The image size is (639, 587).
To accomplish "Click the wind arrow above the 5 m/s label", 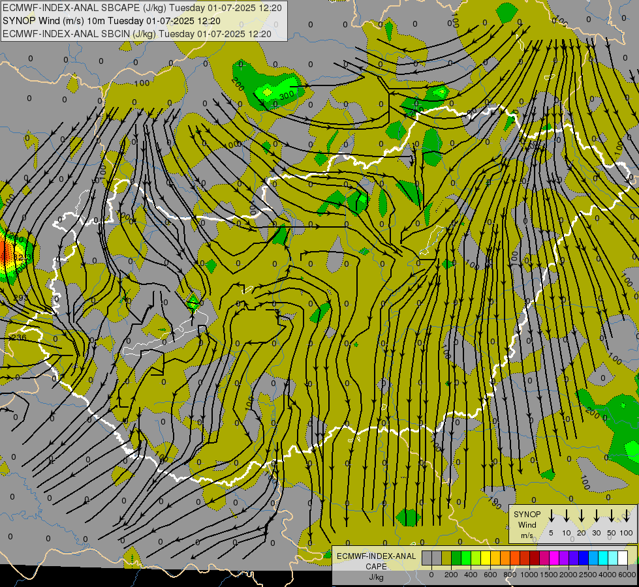I will (x=551, y=515).
